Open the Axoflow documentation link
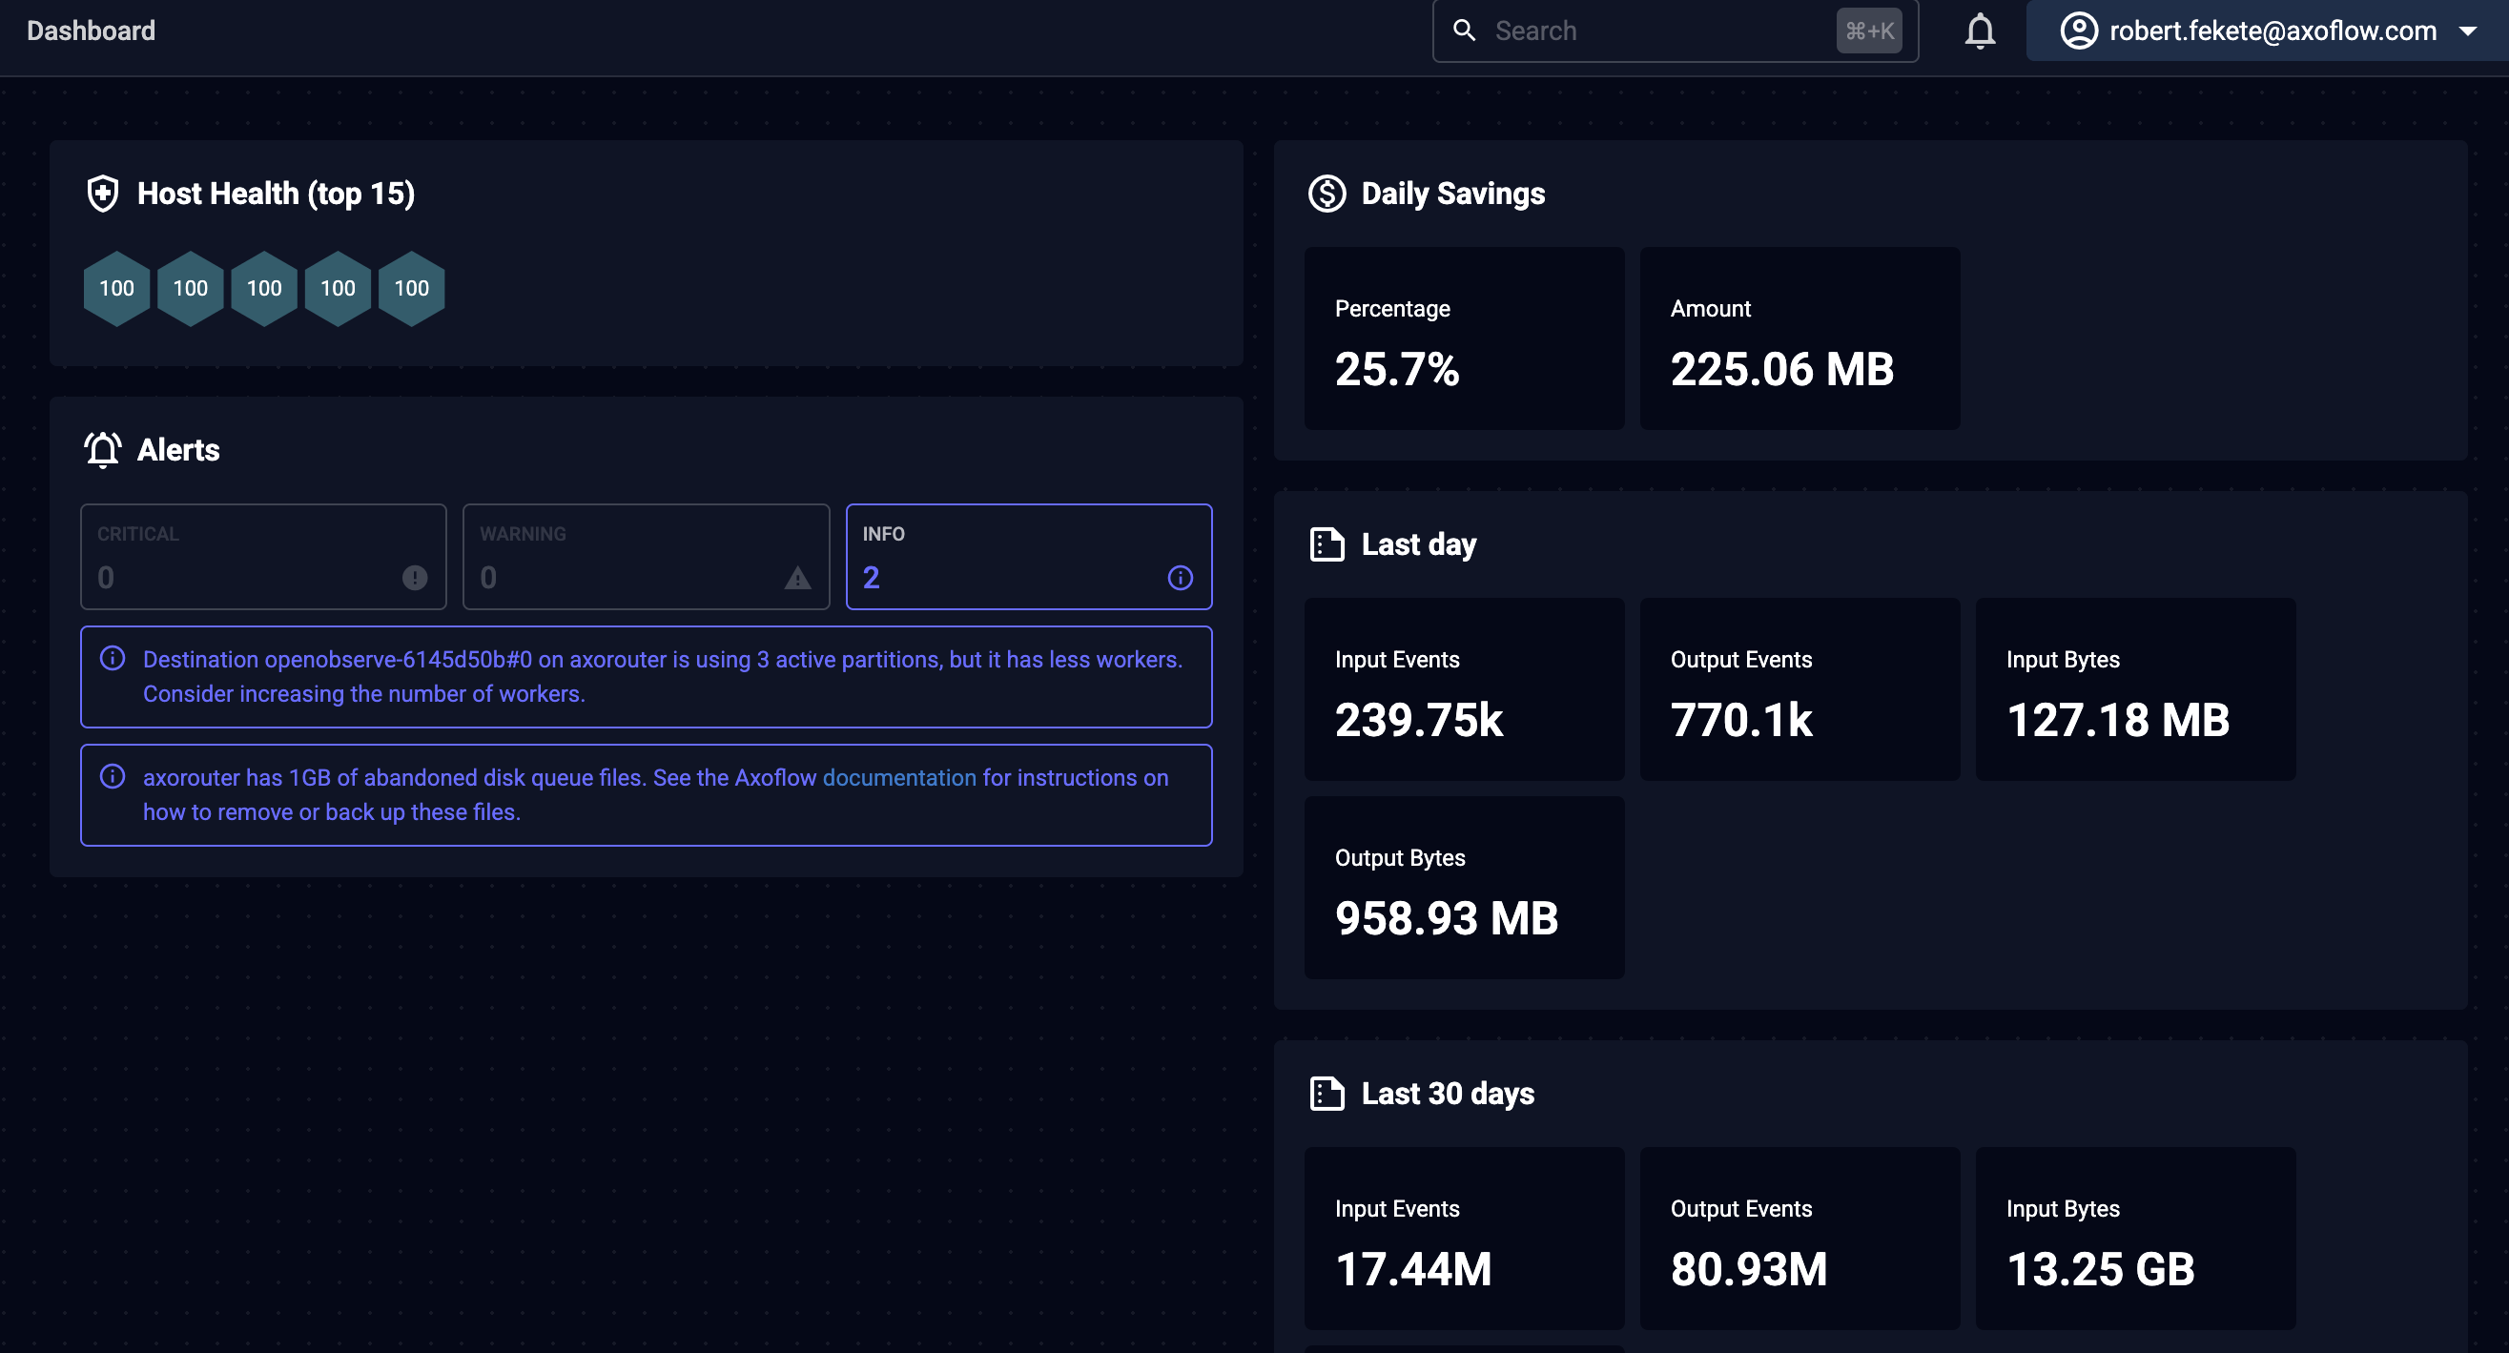This screenshot has height=1353, width=2509. [x=899, y=777]
